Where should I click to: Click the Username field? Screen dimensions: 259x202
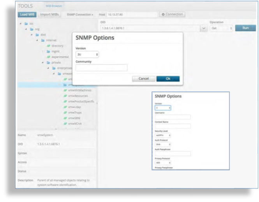pyautogui.click(x=173, y=117)
